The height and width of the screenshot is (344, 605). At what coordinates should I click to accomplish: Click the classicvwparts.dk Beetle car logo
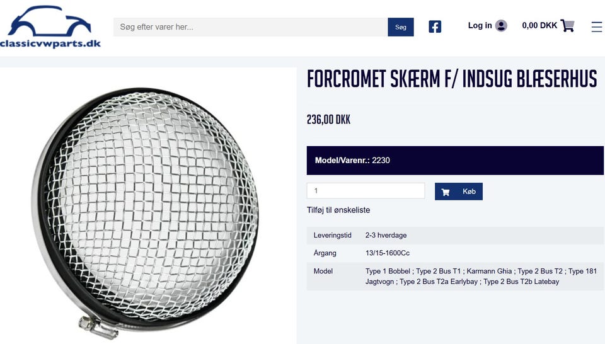click(50, 26)
